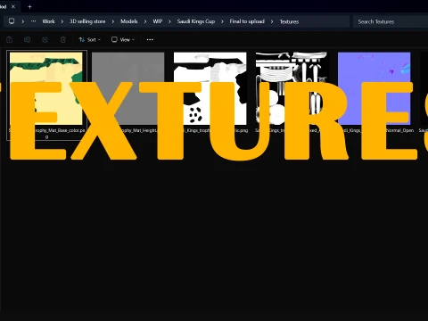The width and height of the screenshot is (428, 321).
Task: Open the View dropdown
Action: click(x=123, y=39)
